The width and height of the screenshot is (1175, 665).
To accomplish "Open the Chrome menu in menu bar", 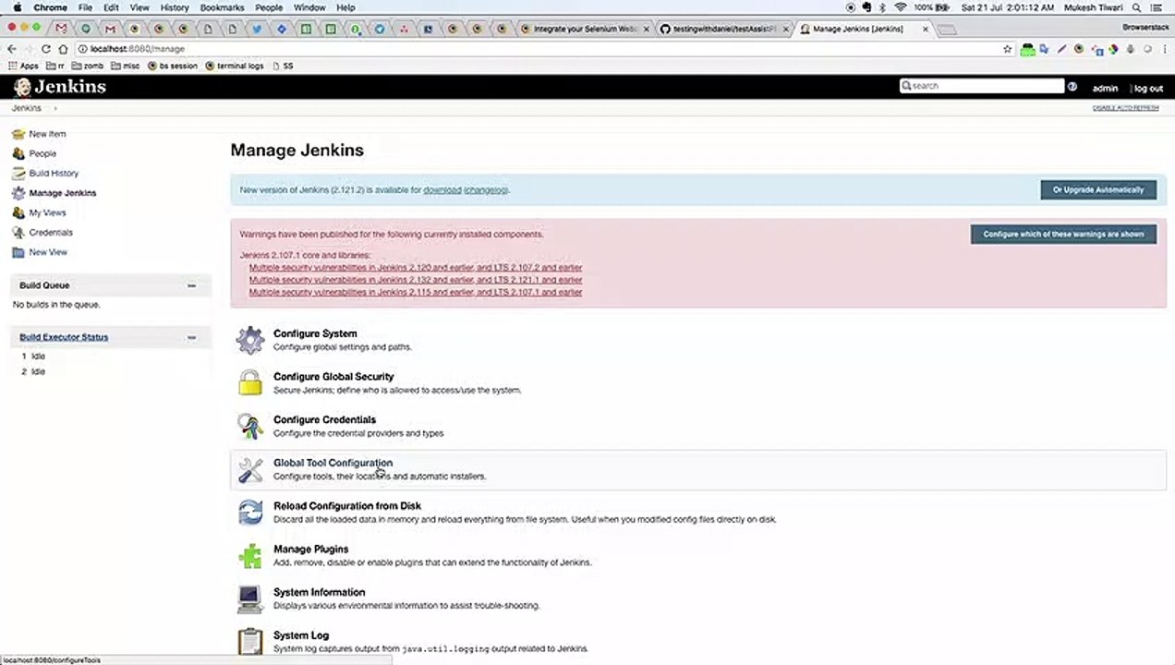I will pyautogui.click(x=50, y=7).
